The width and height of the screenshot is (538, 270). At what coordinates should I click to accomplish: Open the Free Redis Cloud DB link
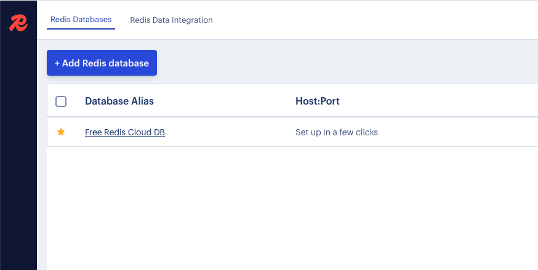pyautogui.click(x=125, y=132)
